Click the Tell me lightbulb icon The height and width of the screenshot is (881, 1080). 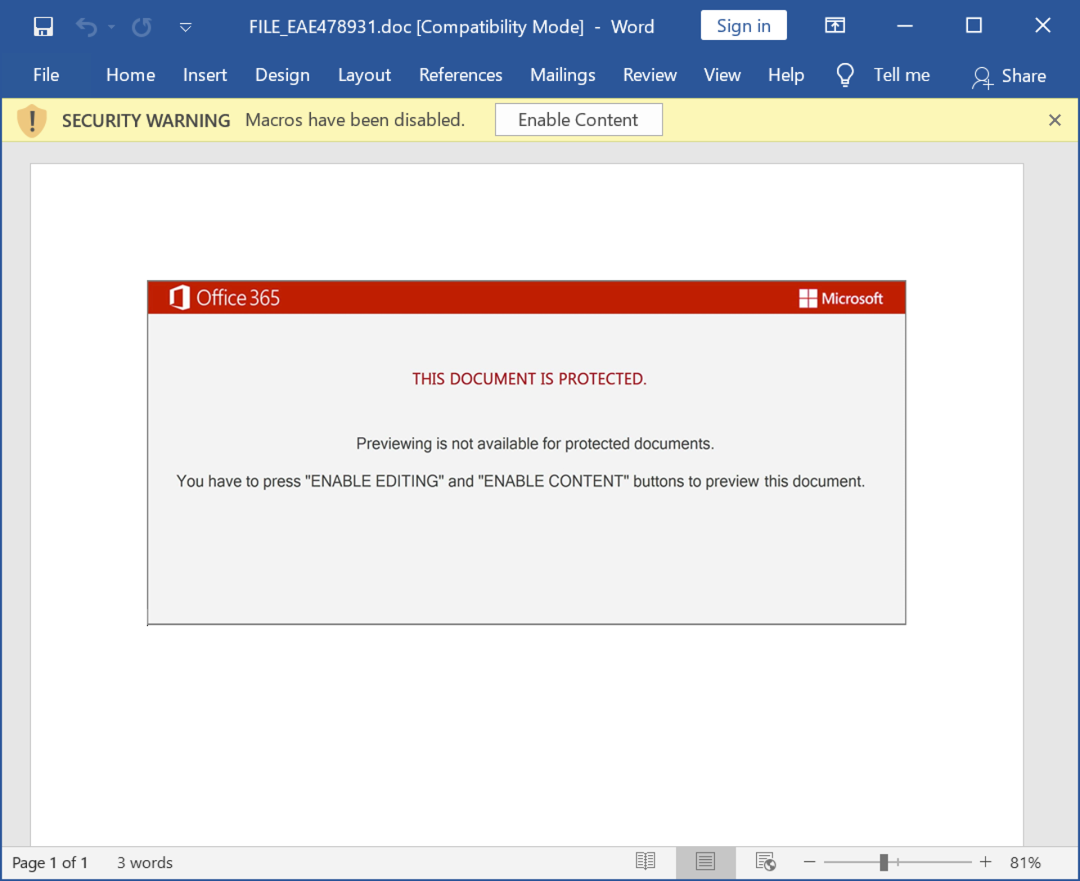pos(845,75)
